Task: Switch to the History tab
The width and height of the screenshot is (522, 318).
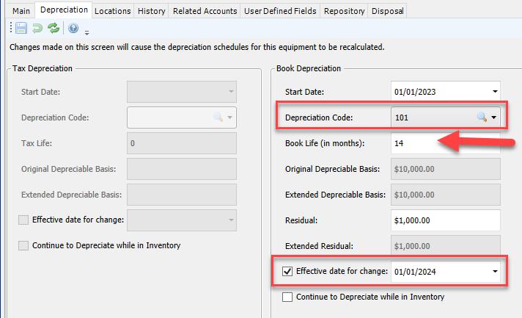Action: [x=152, y=11]
